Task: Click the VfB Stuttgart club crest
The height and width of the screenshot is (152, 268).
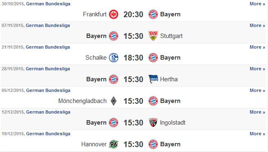Action: tap(153, 36)
